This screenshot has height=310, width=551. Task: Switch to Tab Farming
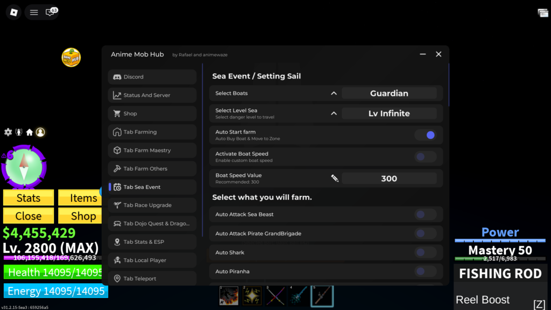(152, 132)
